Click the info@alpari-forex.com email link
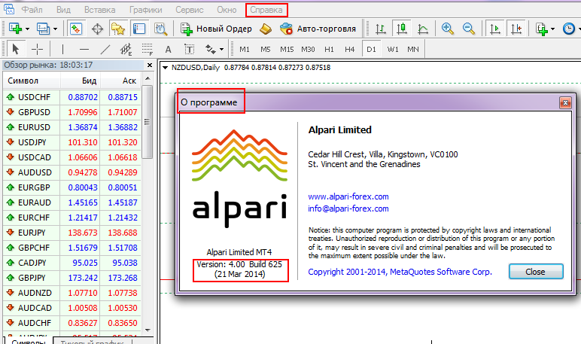Screen dimensions: 581x344 point(348,209)
